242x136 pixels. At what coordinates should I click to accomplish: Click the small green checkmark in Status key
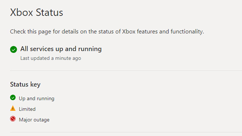click(13, 98)
